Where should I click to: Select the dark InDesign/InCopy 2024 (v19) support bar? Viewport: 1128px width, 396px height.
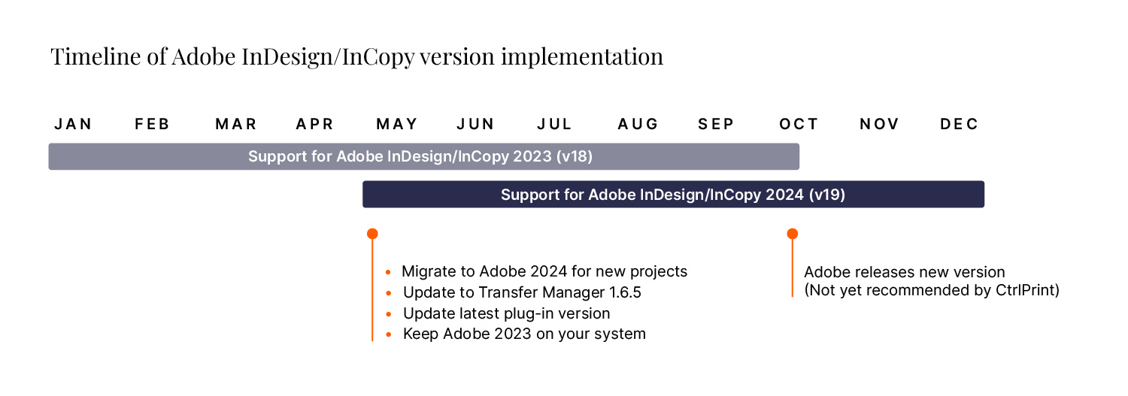click(x=673, y=195)
